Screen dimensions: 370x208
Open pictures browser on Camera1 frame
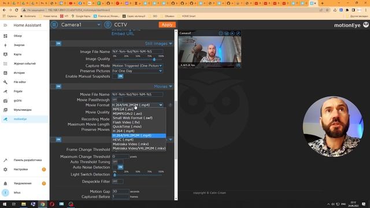coord(227,34)
